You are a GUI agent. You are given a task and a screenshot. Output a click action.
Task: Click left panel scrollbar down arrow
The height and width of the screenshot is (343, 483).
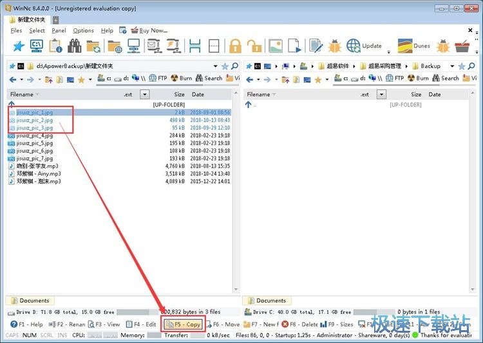(236, 290)
